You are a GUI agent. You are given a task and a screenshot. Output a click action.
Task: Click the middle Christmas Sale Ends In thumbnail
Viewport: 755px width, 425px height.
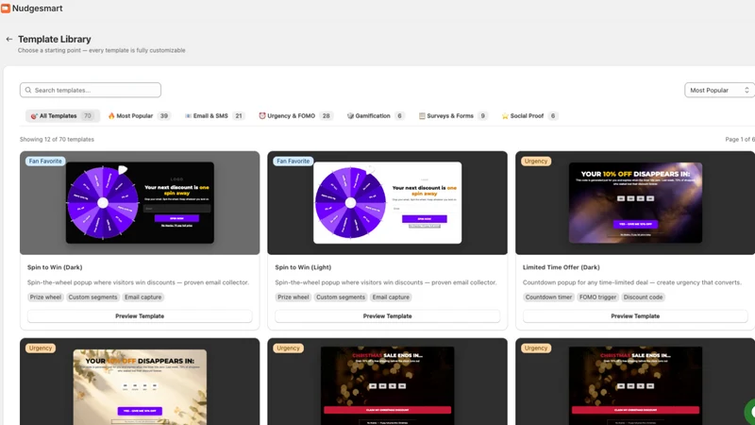tap(387, 382)
